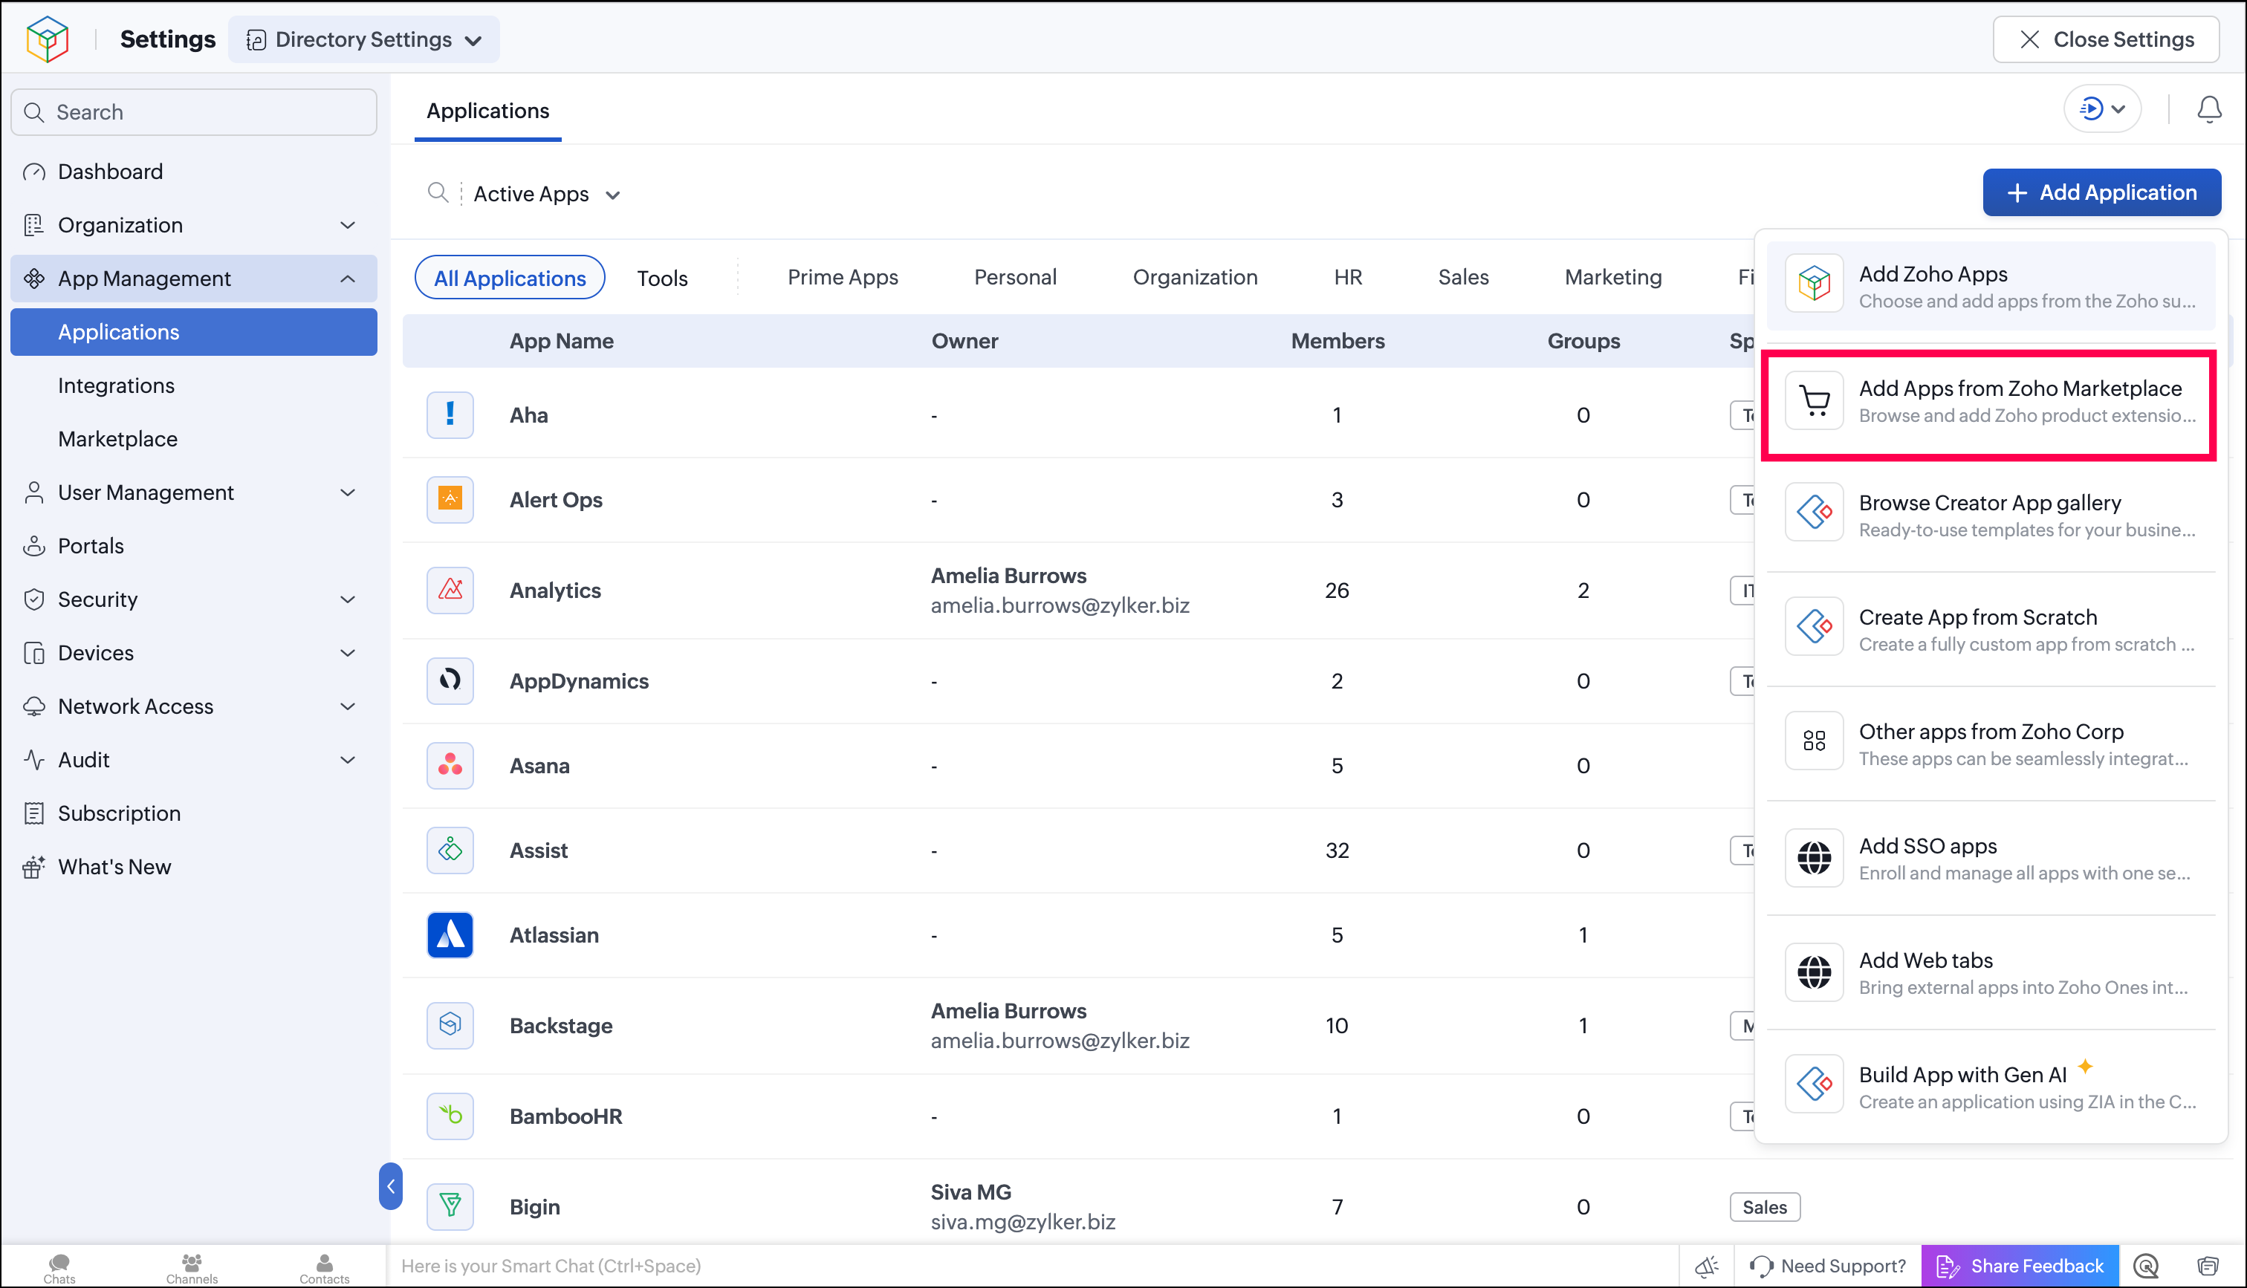
Task: Click the Backstage app icon
Action: point(450,1025)
